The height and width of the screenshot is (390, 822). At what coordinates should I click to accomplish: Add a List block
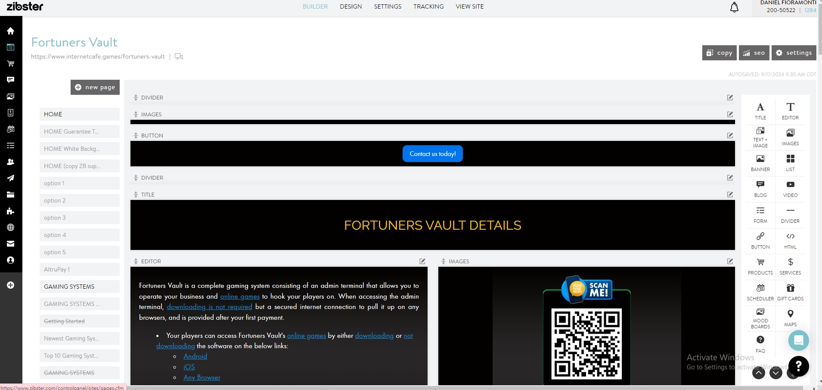790,163
